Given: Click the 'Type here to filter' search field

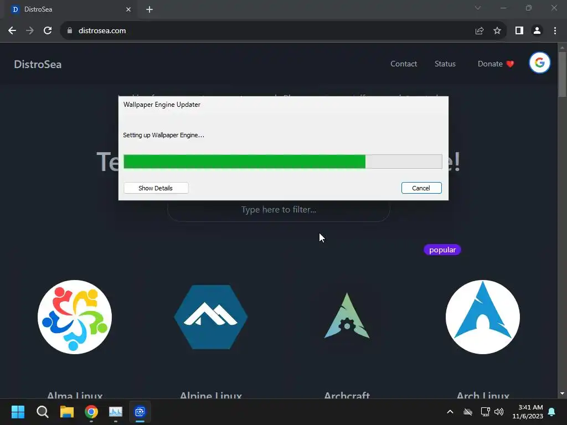Looking at the screenshot, I should [279, 210].
